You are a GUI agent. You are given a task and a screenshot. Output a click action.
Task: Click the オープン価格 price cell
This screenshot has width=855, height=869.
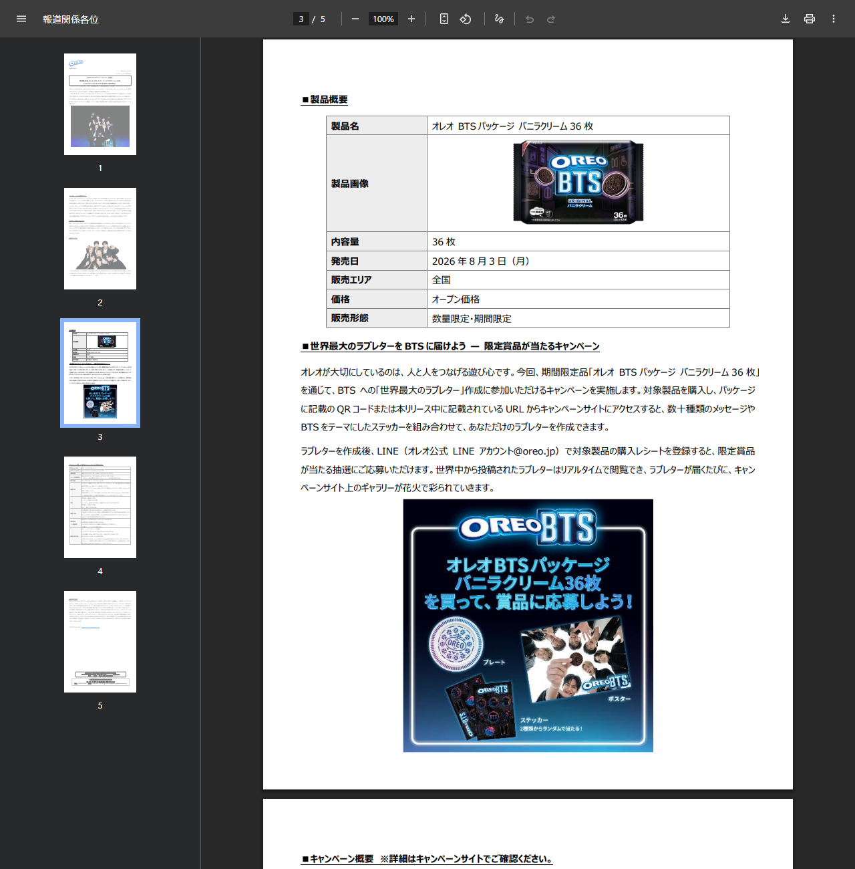578,299
